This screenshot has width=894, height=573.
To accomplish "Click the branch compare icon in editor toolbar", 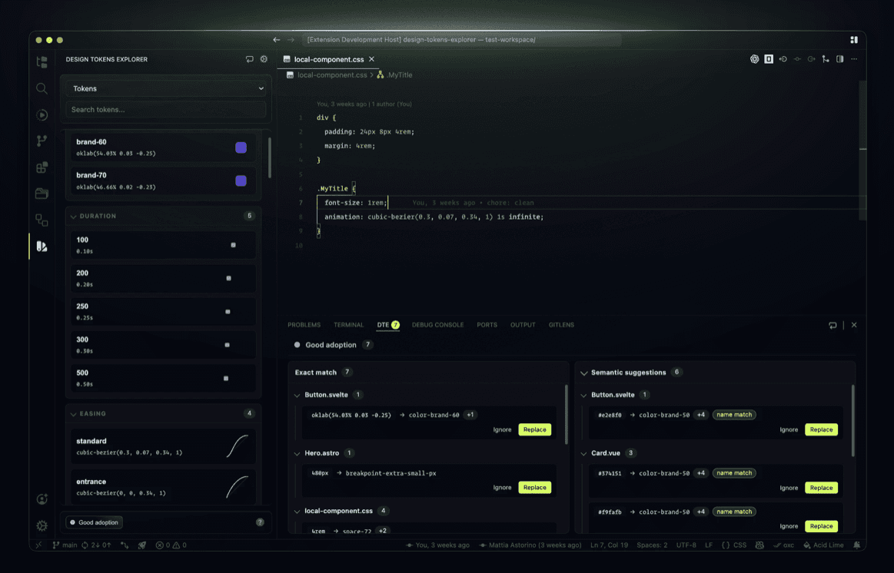I will [x=826, y=59].
